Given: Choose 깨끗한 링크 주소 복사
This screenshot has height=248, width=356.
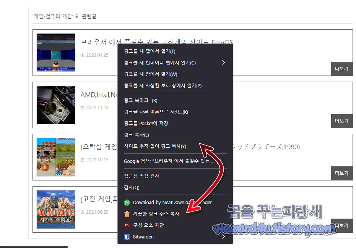Looking at the screenshot, I should point(175,214).
